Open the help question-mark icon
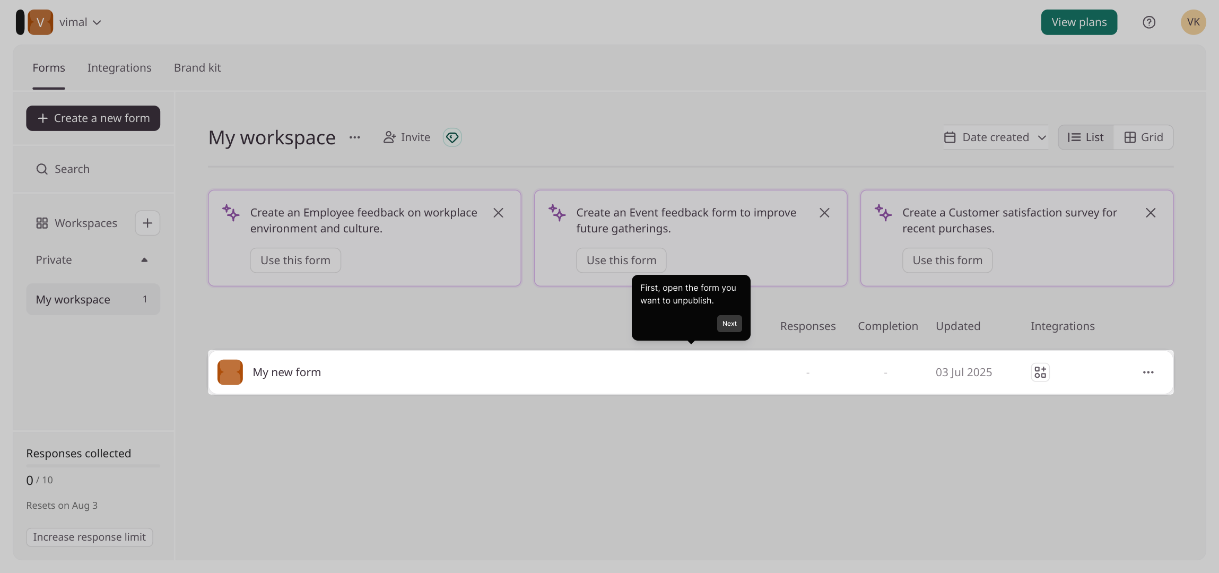 1149,22
